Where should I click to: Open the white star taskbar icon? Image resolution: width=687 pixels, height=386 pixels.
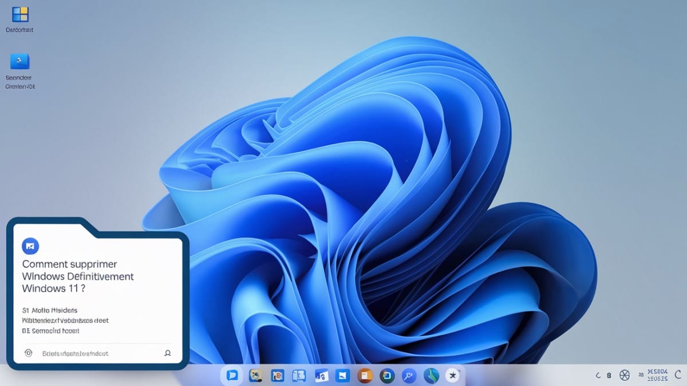(453, 375)
